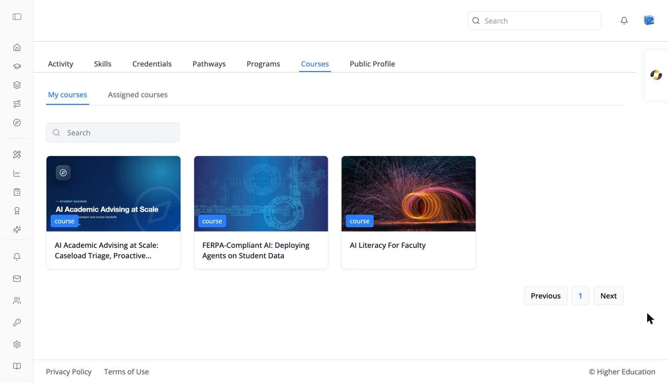
Task: Select the Courses tab
Action: 315,64
